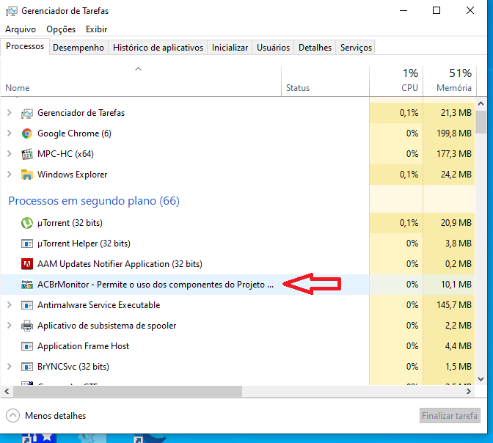The width and height of the screenshot is (493, 443).
Task: Click the Google Chrome process icon
Action: (x=27, y=133)
